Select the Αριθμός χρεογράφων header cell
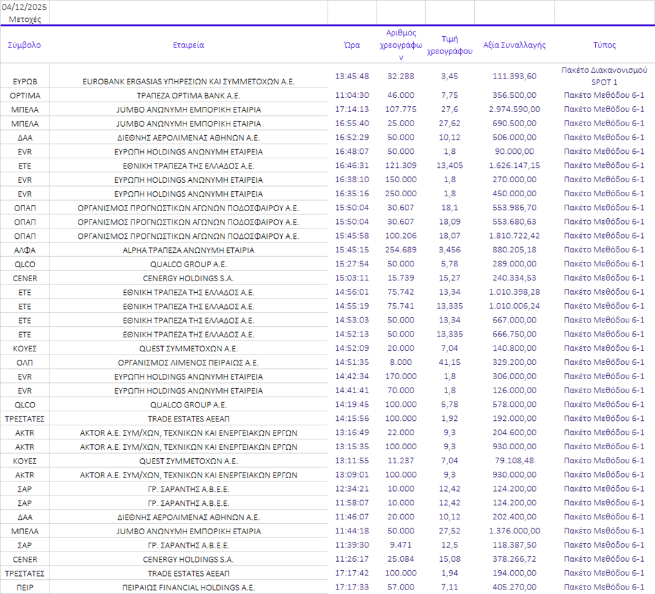 pos(401,44)
